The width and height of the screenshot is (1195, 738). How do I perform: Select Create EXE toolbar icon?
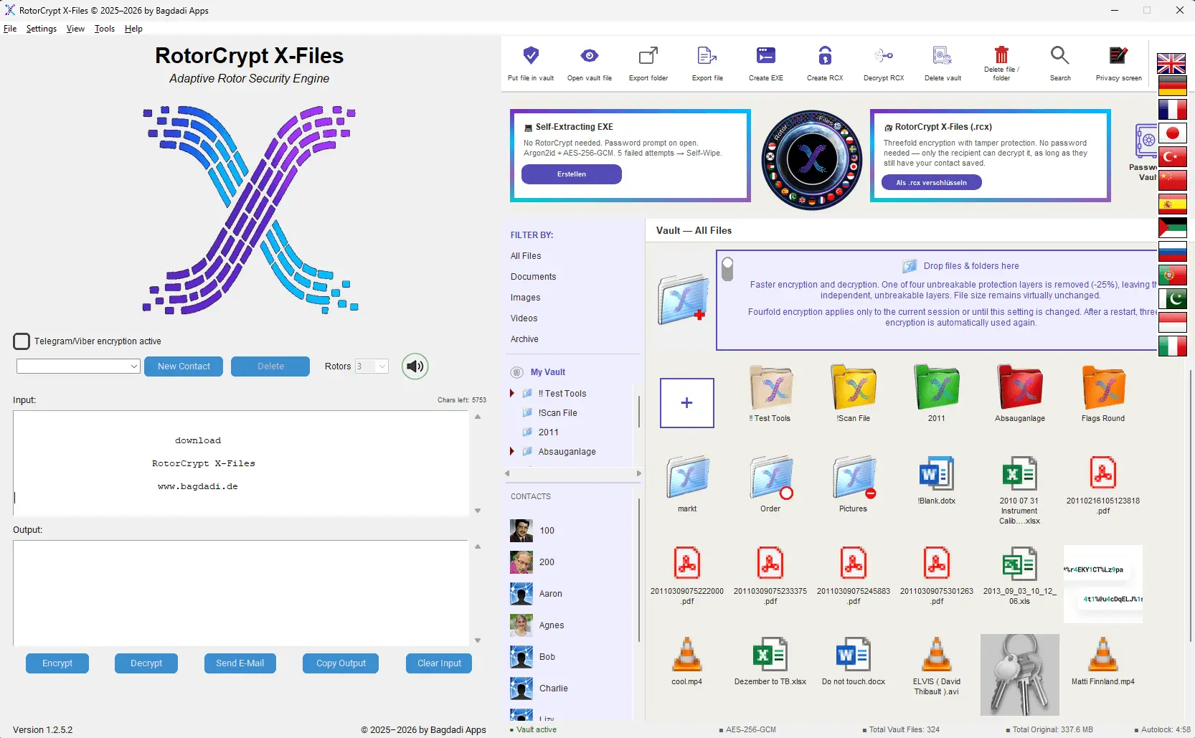tap(766, 56)
